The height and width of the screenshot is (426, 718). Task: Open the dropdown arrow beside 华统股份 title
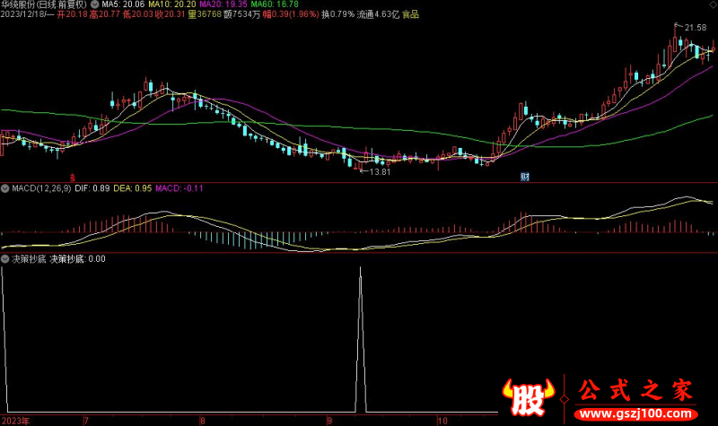click(94, 4)
